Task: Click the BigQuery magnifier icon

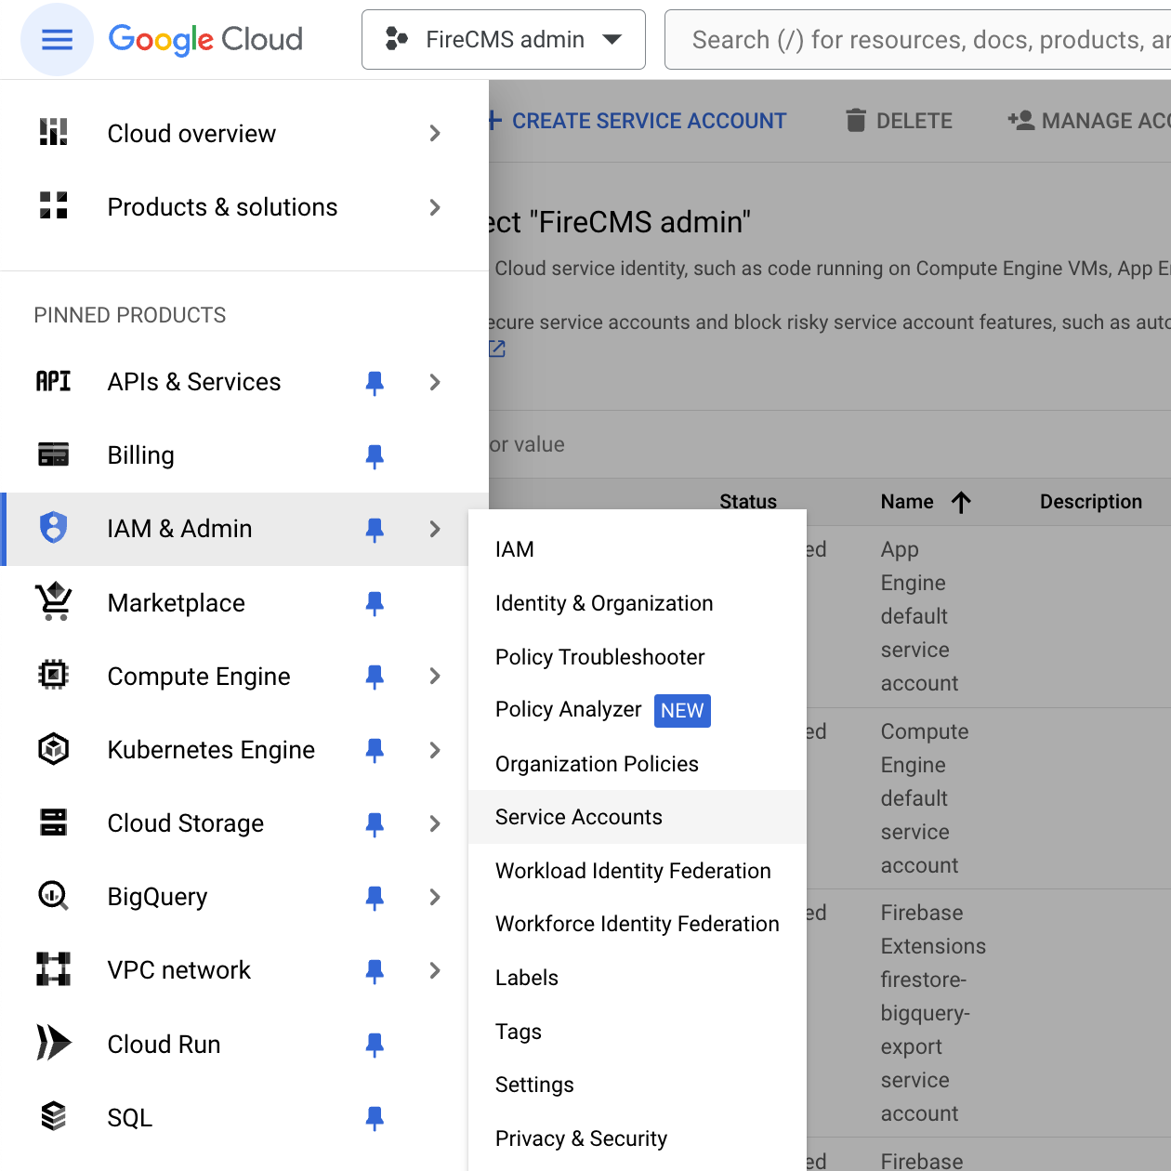Action: point(53,896)
